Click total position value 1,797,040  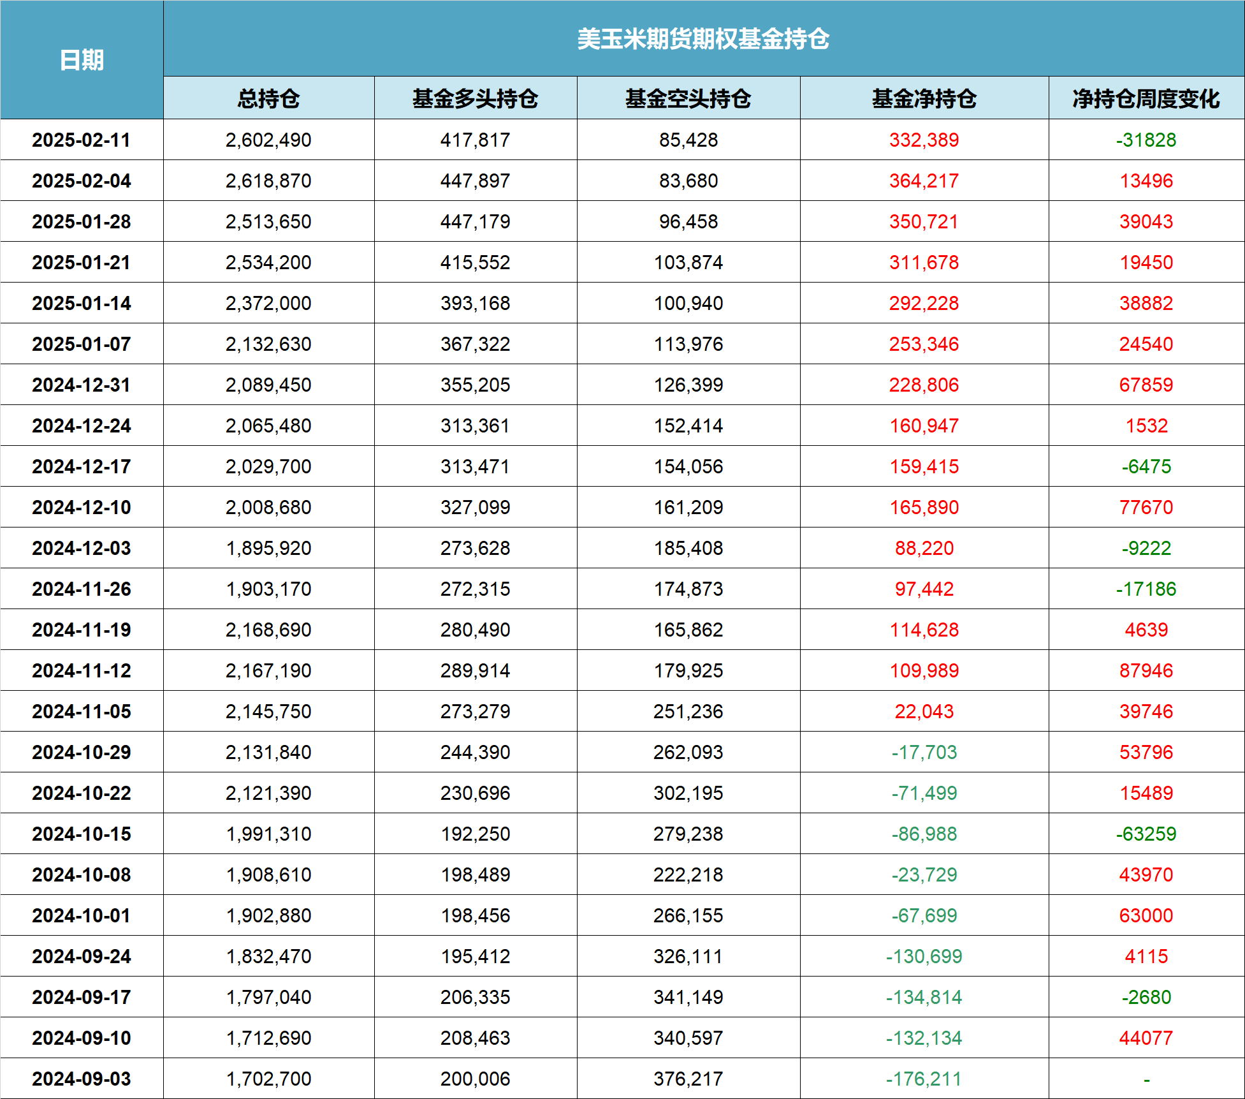point(268,997)
